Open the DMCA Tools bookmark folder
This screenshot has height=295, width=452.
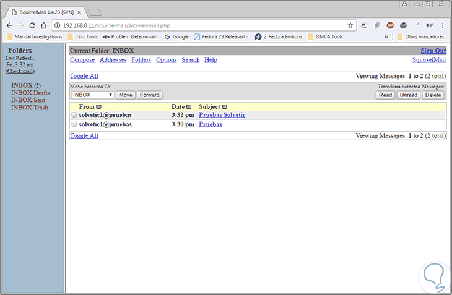pos(326,37)
